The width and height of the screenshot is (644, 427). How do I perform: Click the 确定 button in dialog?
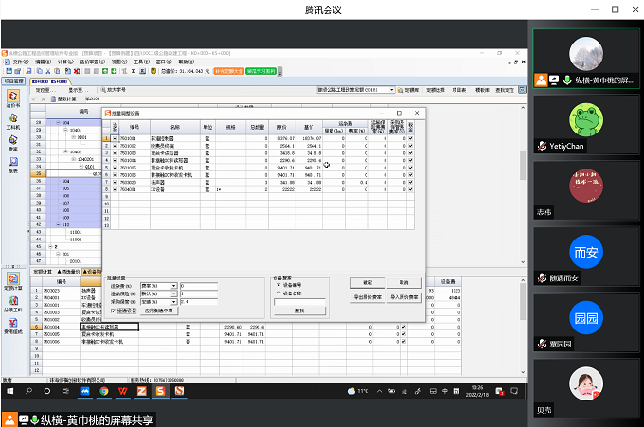tap(367, 283)
